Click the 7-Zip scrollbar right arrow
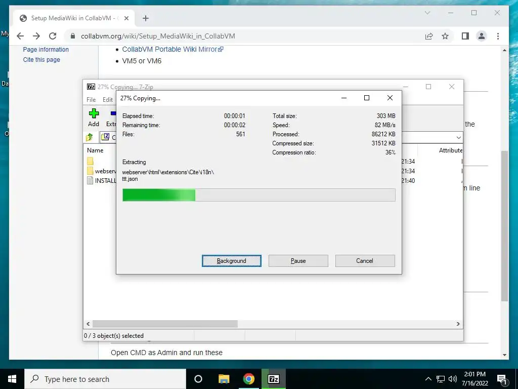The width and height of the screenshot is (518, 389). pyautogui.click(x=458, y=324)
